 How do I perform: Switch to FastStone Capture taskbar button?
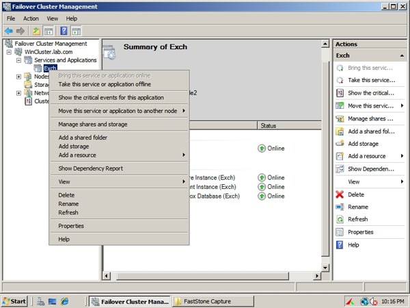[x=213, y=301]
